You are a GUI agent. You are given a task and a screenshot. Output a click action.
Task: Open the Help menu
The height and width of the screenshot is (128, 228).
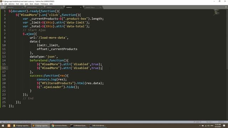[x=51, y=4]
